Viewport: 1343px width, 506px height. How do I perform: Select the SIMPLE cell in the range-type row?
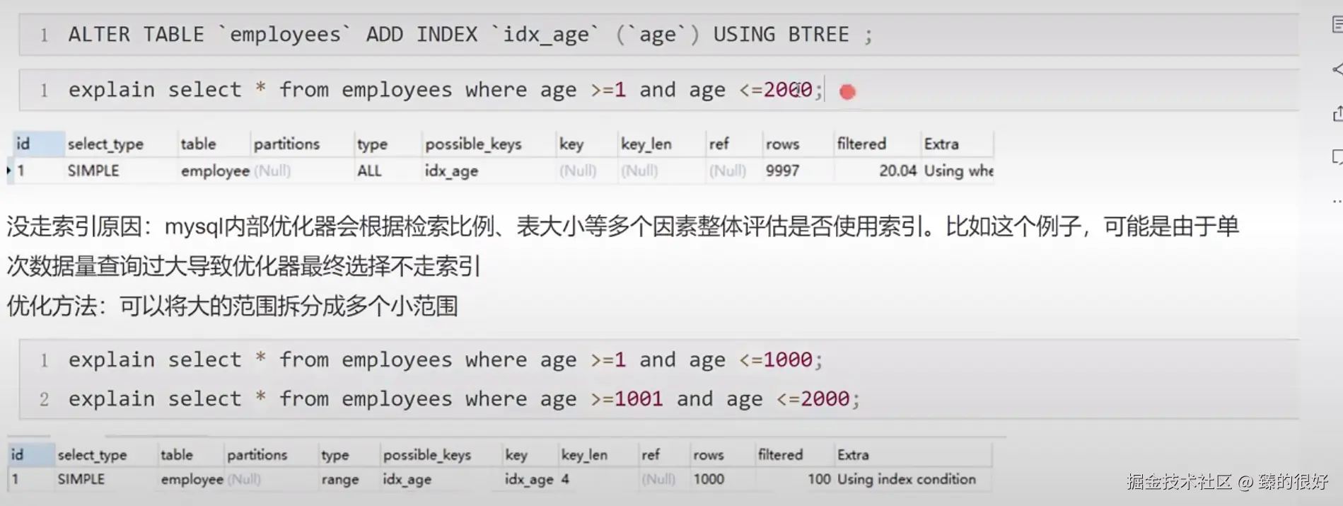pos(81,479)
